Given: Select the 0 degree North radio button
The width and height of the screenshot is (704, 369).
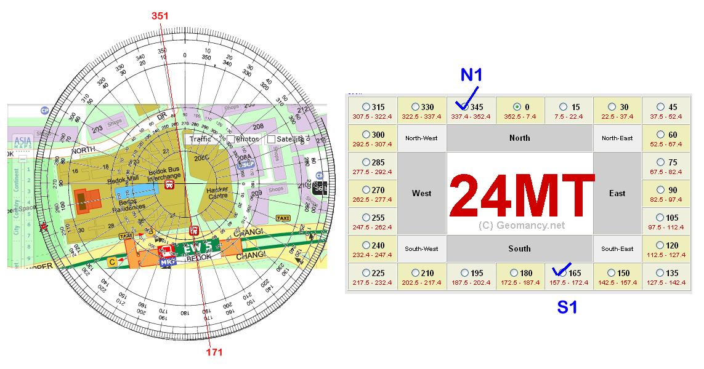Looking at the screenshot, I should (x=516, y=107).
